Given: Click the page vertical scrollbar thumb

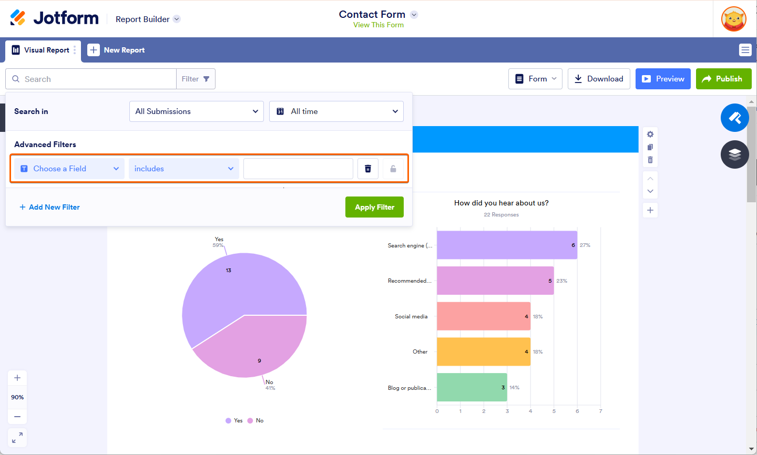Looking at the screenshot, I should point(752,154).
